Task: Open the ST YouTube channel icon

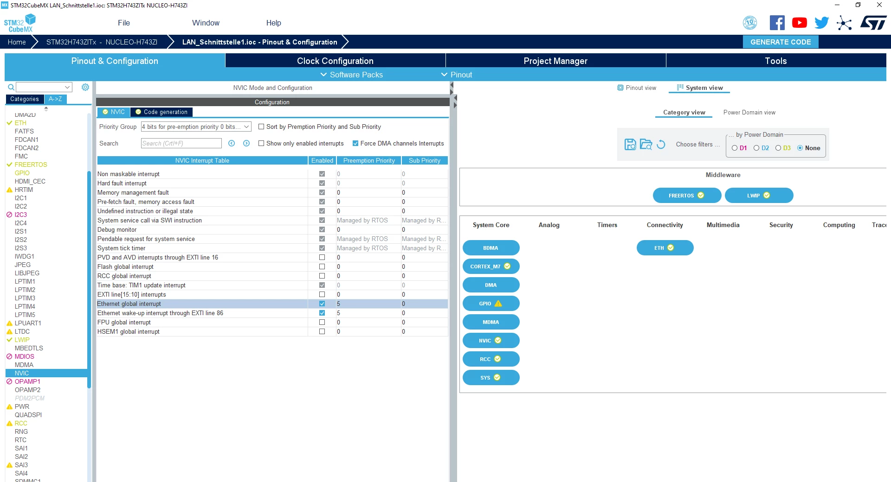Action: click(x=799, y=23)
